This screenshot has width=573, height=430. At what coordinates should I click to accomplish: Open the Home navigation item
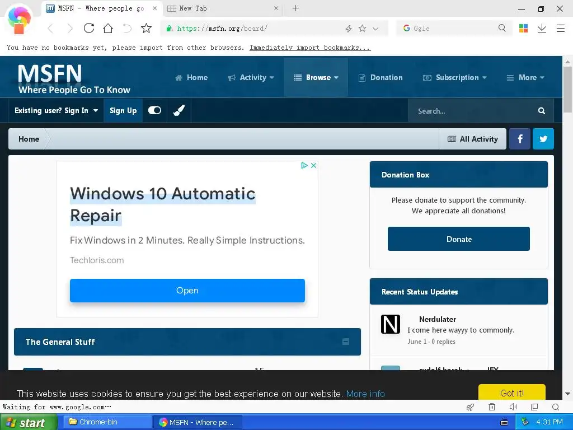click(x=191, y=77)
